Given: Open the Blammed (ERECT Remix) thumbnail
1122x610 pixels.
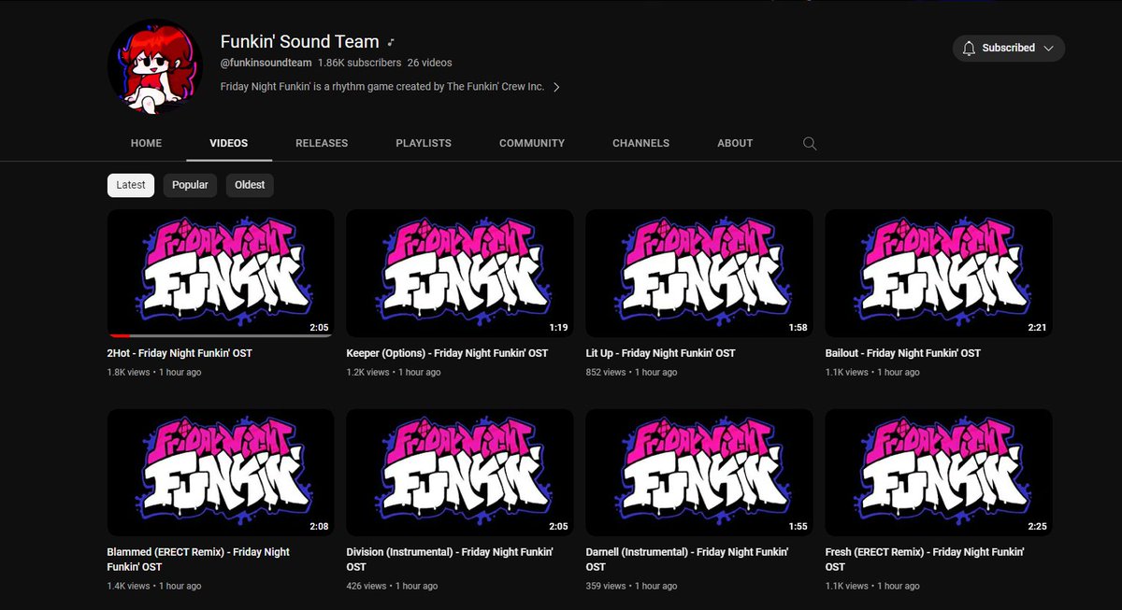Looking at the screenshot, I should tap(221, 472).
